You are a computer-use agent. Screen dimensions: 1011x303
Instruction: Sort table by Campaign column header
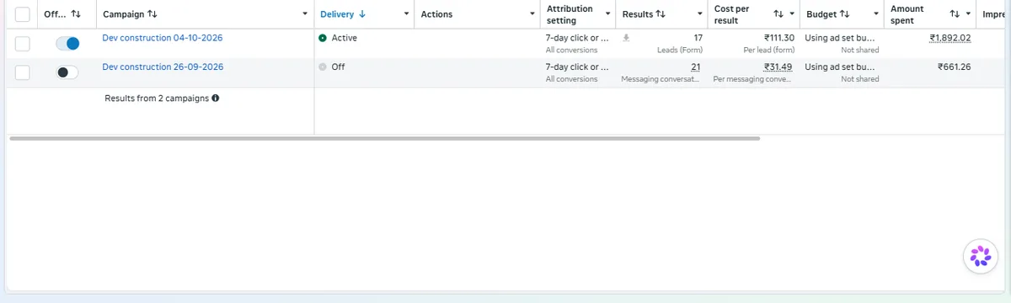click(130, 14)
